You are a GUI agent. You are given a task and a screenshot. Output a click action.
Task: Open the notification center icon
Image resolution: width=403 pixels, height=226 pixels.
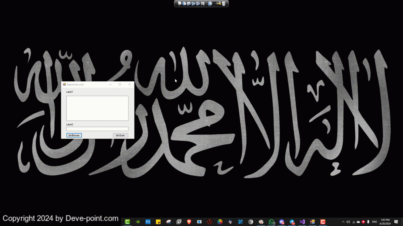pos(396,222)
